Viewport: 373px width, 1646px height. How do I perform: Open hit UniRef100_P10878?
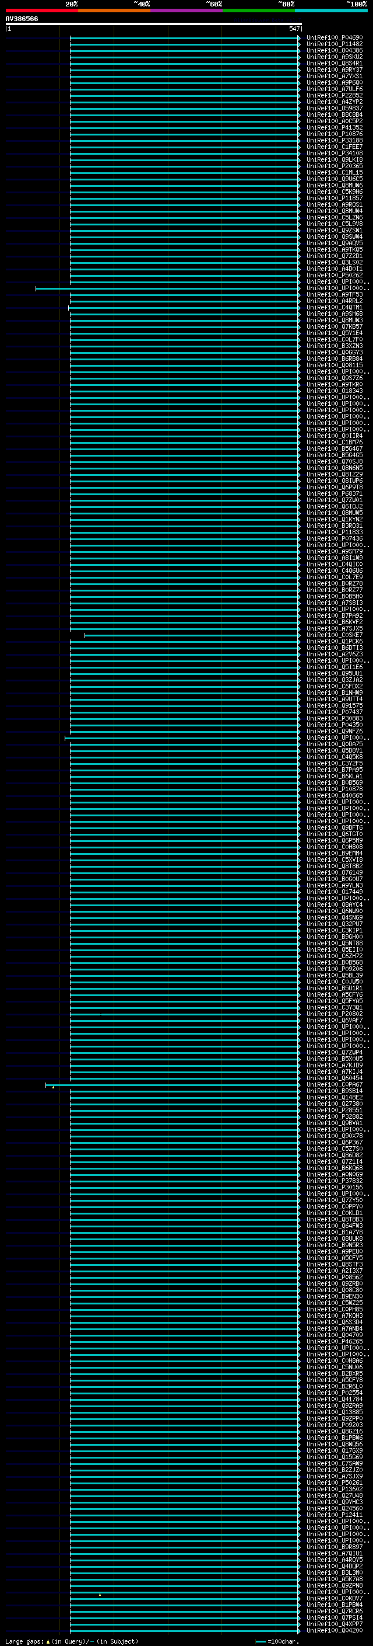pos(335,789)
